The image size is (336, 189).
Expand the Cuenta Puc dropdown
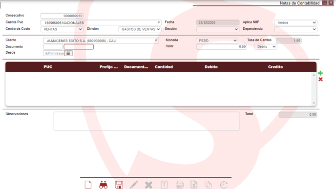point(159,22)
